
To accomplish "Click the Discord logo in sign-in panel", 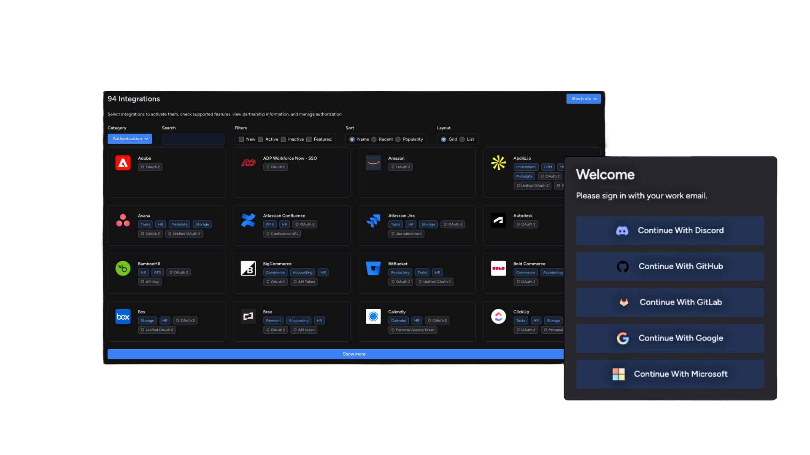I will (622, 231).
